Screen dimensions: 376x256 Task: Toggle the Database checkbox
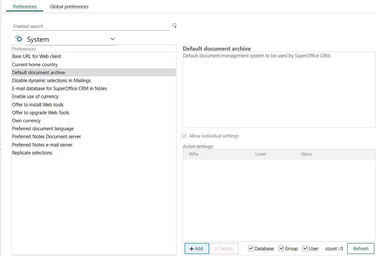[251, 249]
